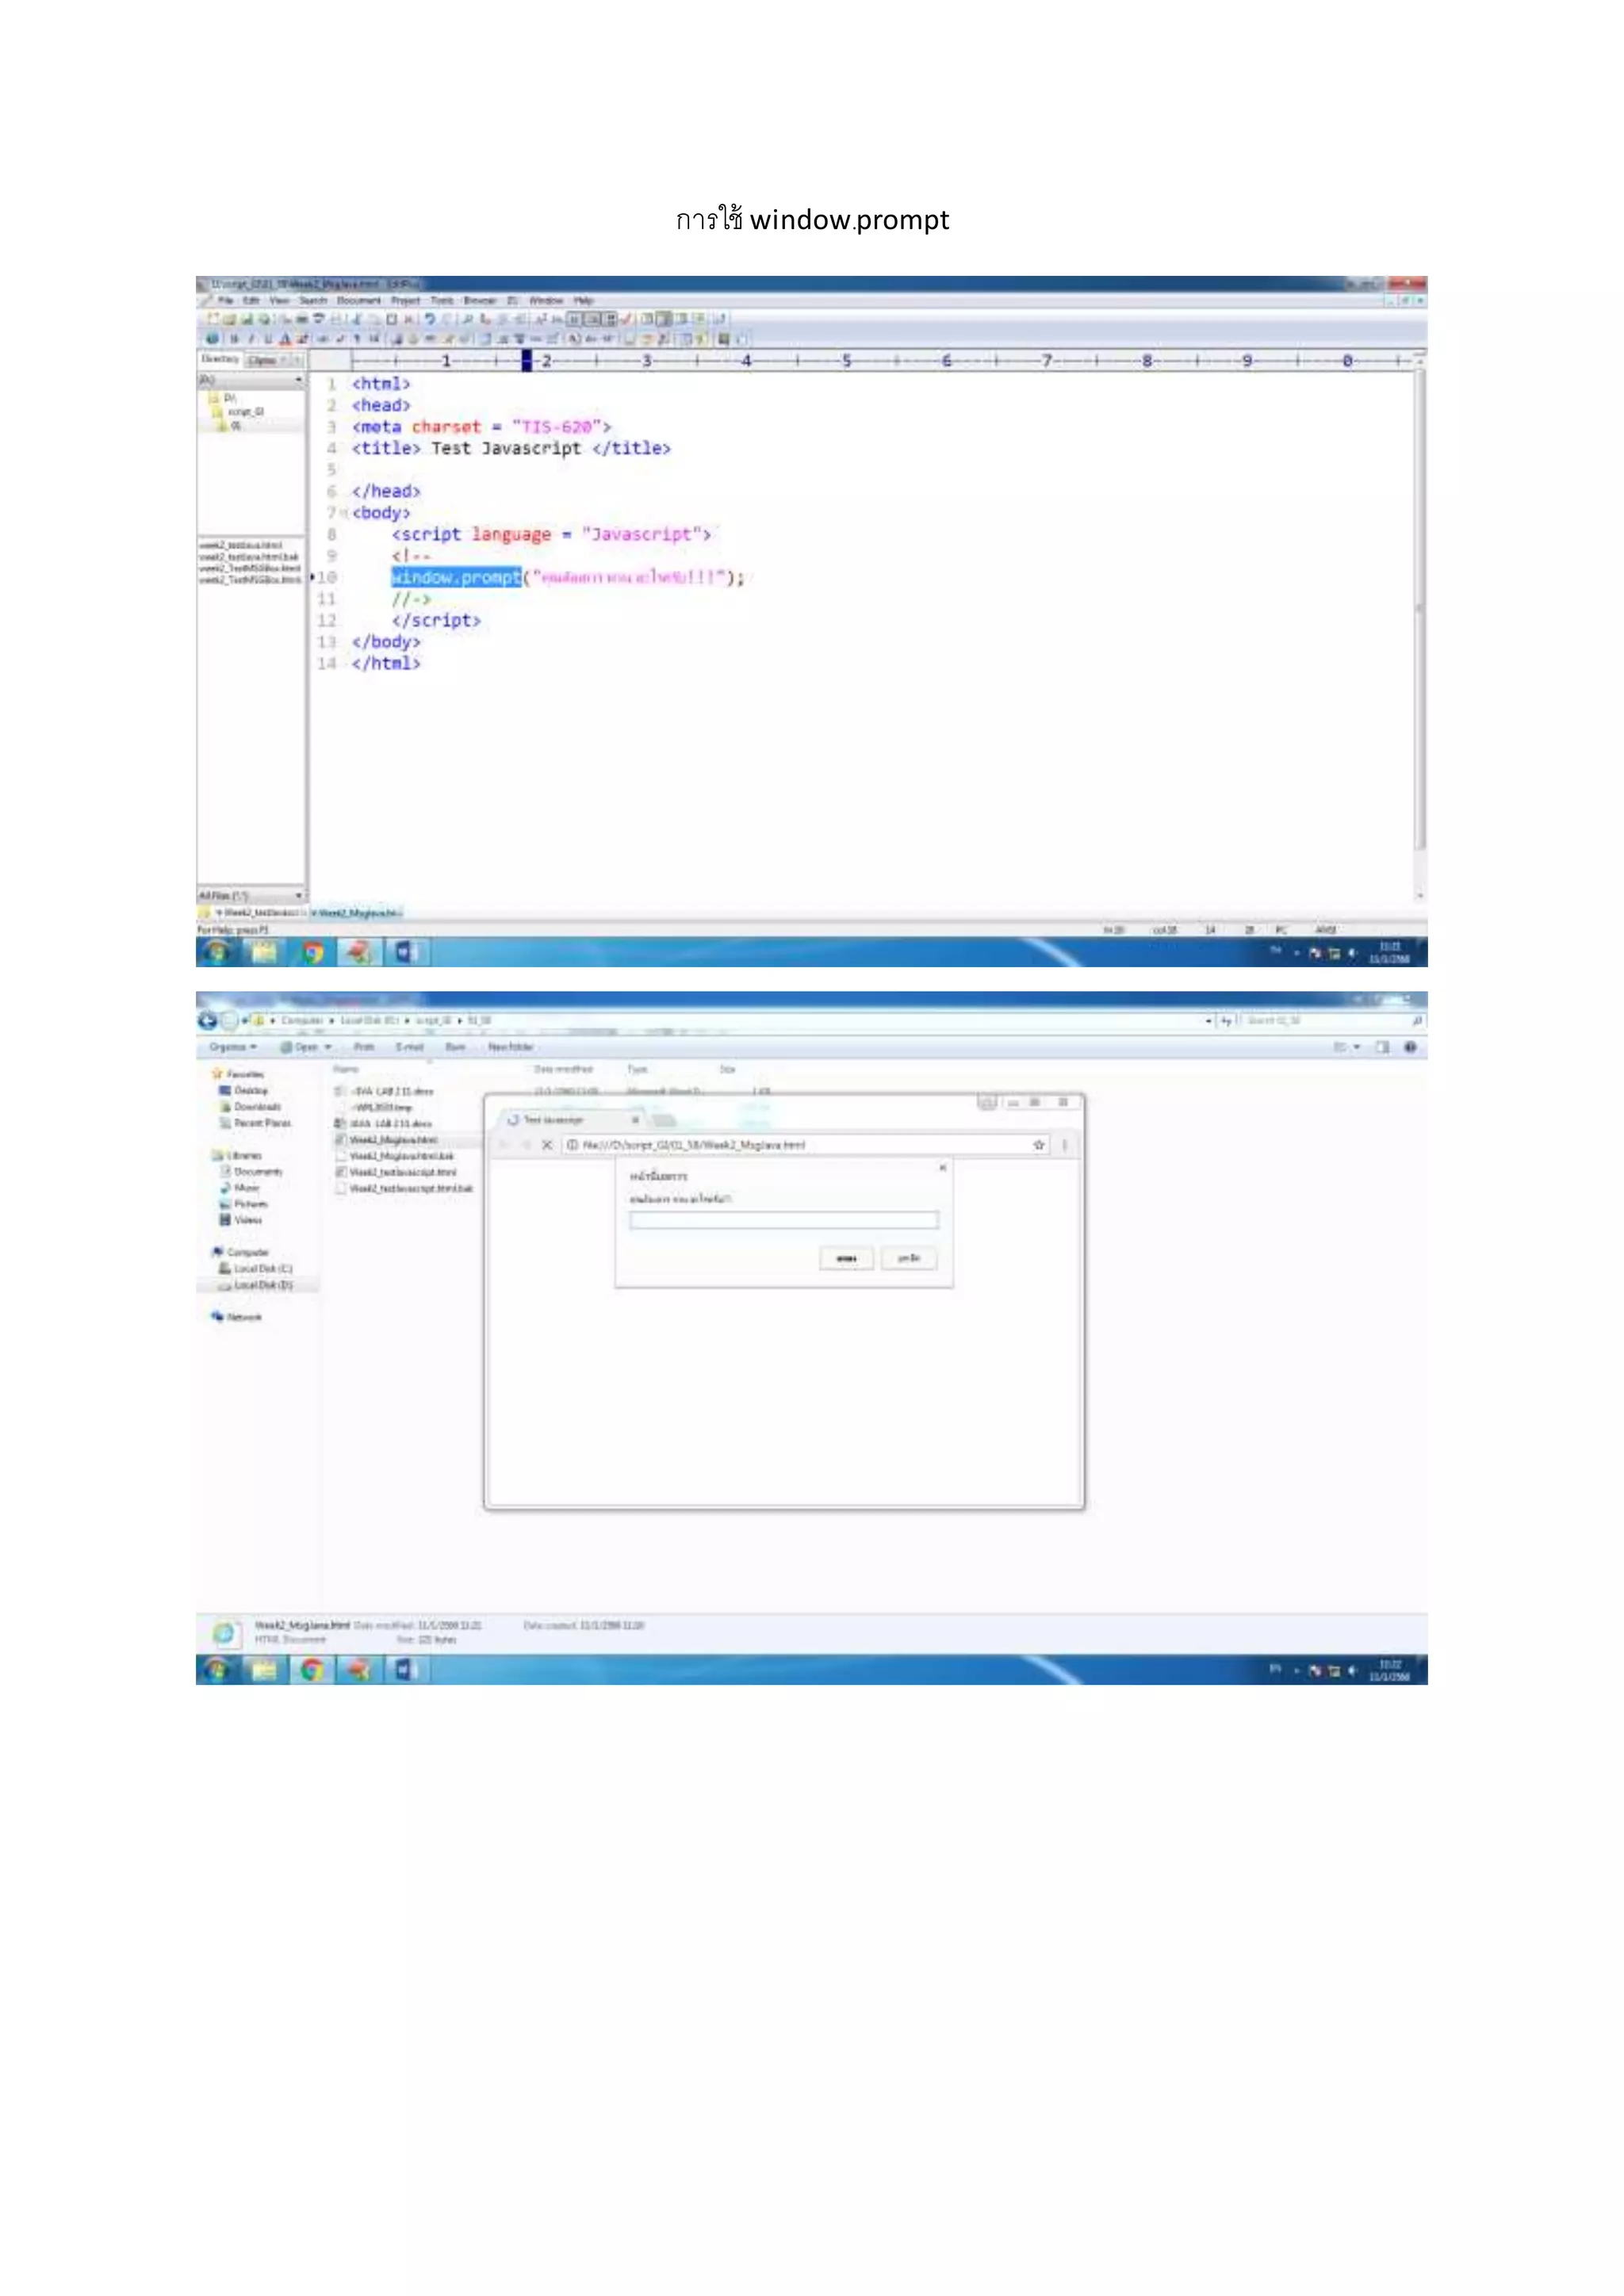Click the OK button in the prompt dialog
This screenshot has width=1624, height=2296.
tap(846, 1258)
